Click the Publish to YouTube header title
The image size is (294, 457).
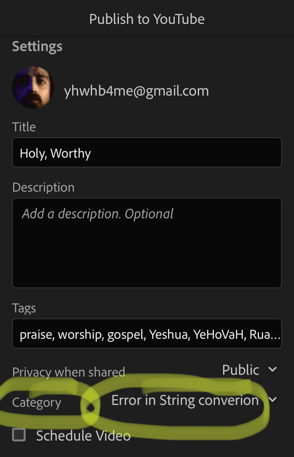pos(147,19)
